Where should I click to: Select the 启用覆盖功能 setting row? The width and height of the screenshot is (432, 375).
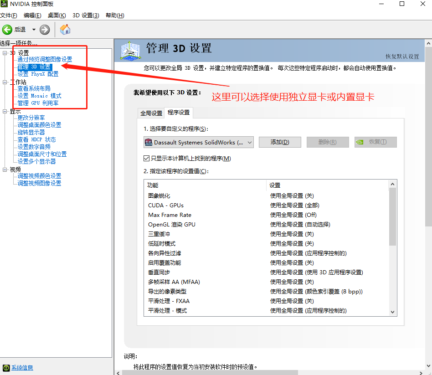pos(266,262)
